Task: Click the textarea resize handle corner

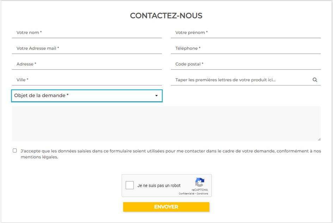Action: [x=319, y=139]
